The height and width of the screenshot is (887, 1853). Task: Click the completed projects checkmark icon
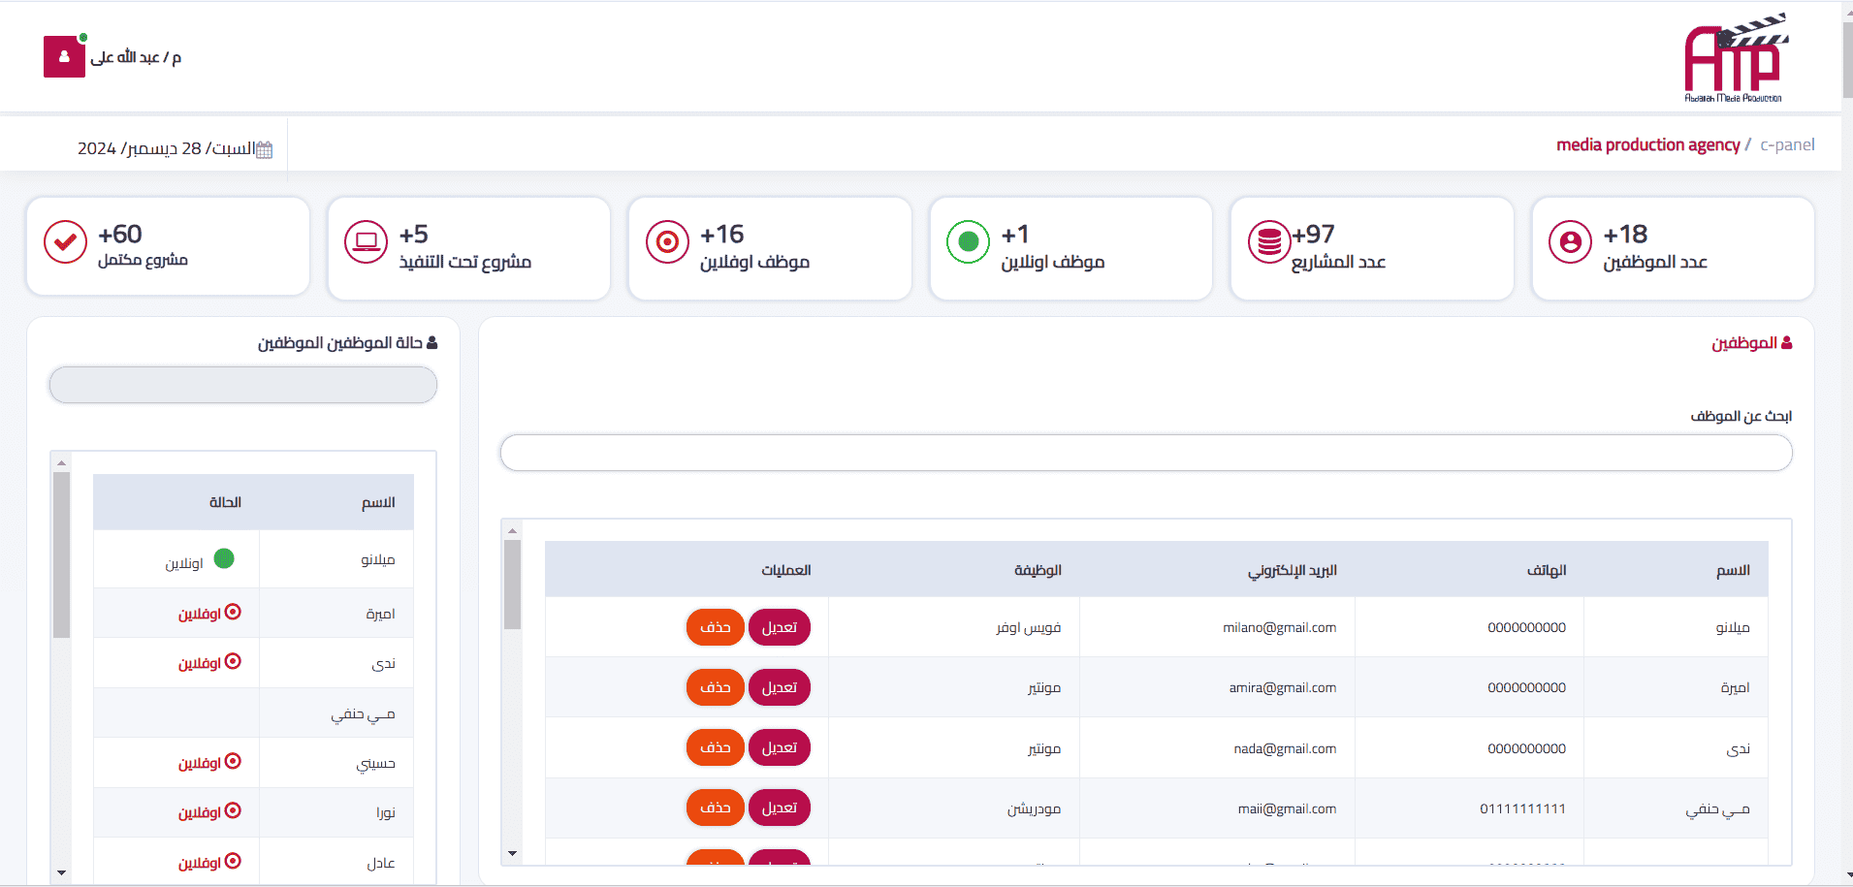pyautogui.click(x=65, y=242)
